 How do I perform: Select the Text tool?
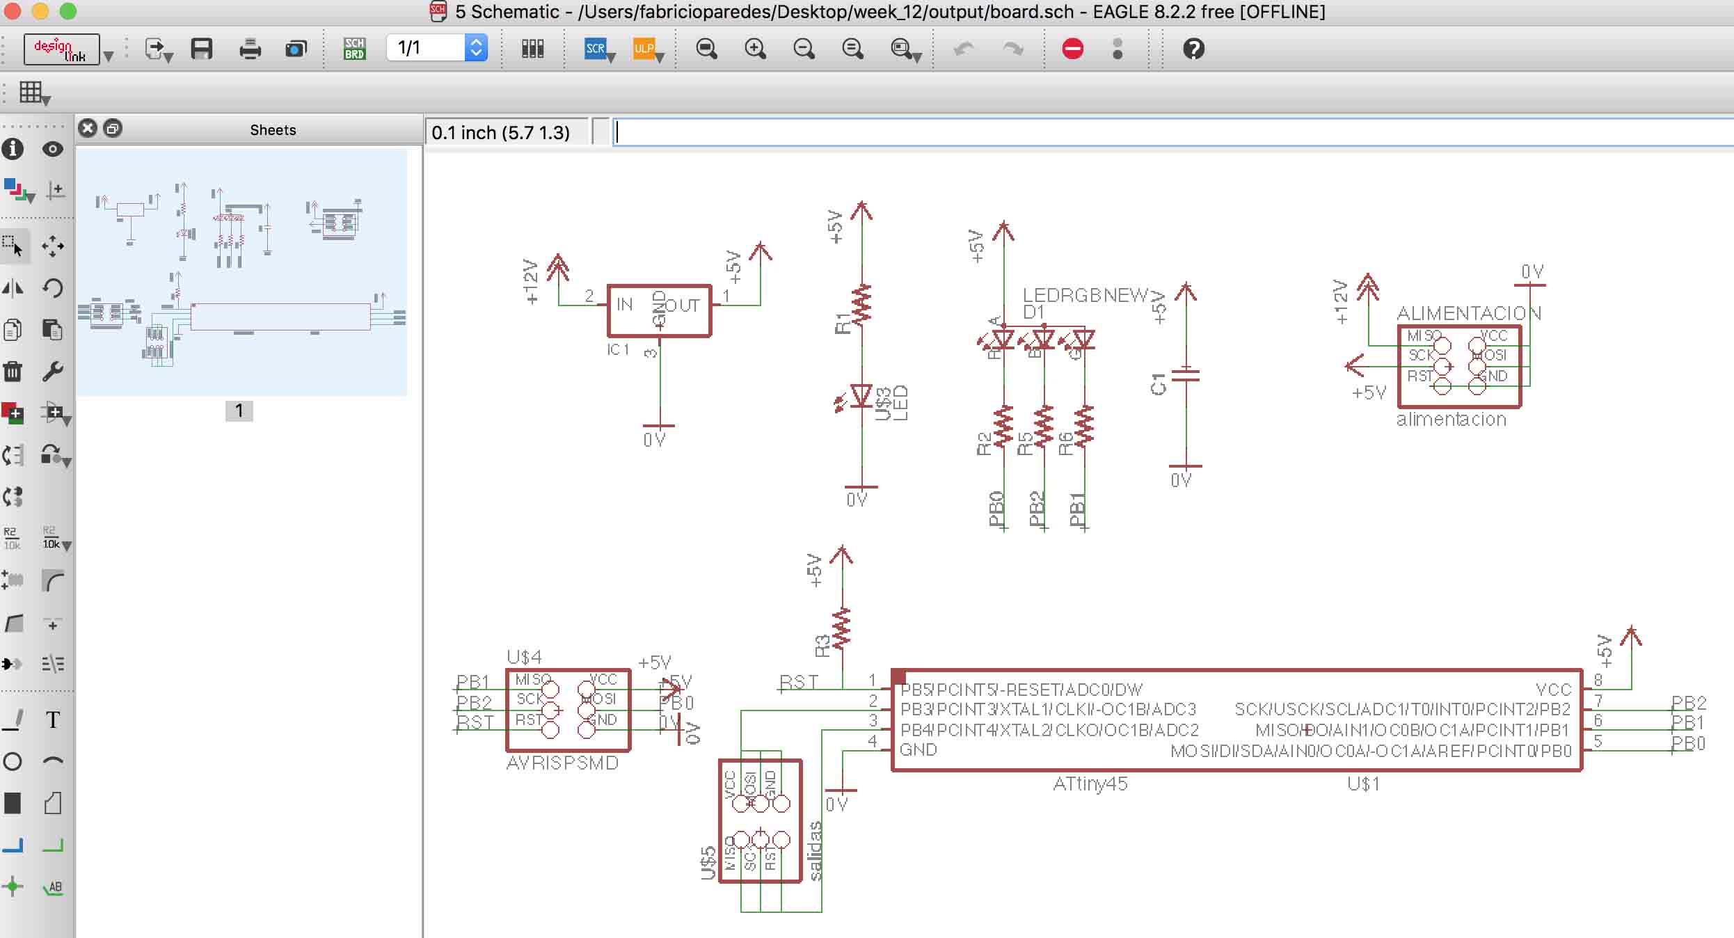(x=53, y=720)
